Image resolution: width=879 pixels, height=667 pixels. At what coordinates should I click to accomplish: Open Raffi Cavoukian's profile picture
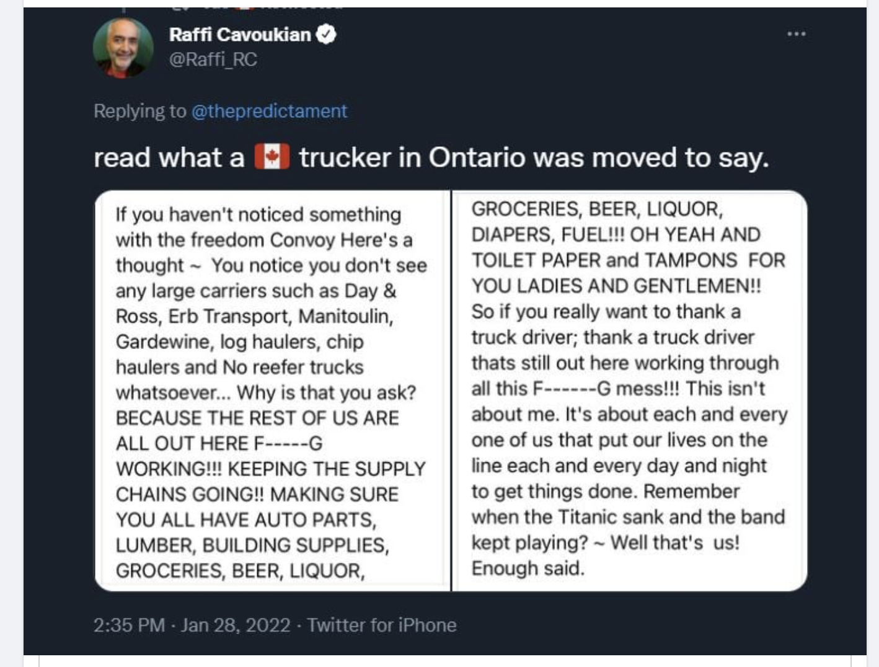click(123, 48)
